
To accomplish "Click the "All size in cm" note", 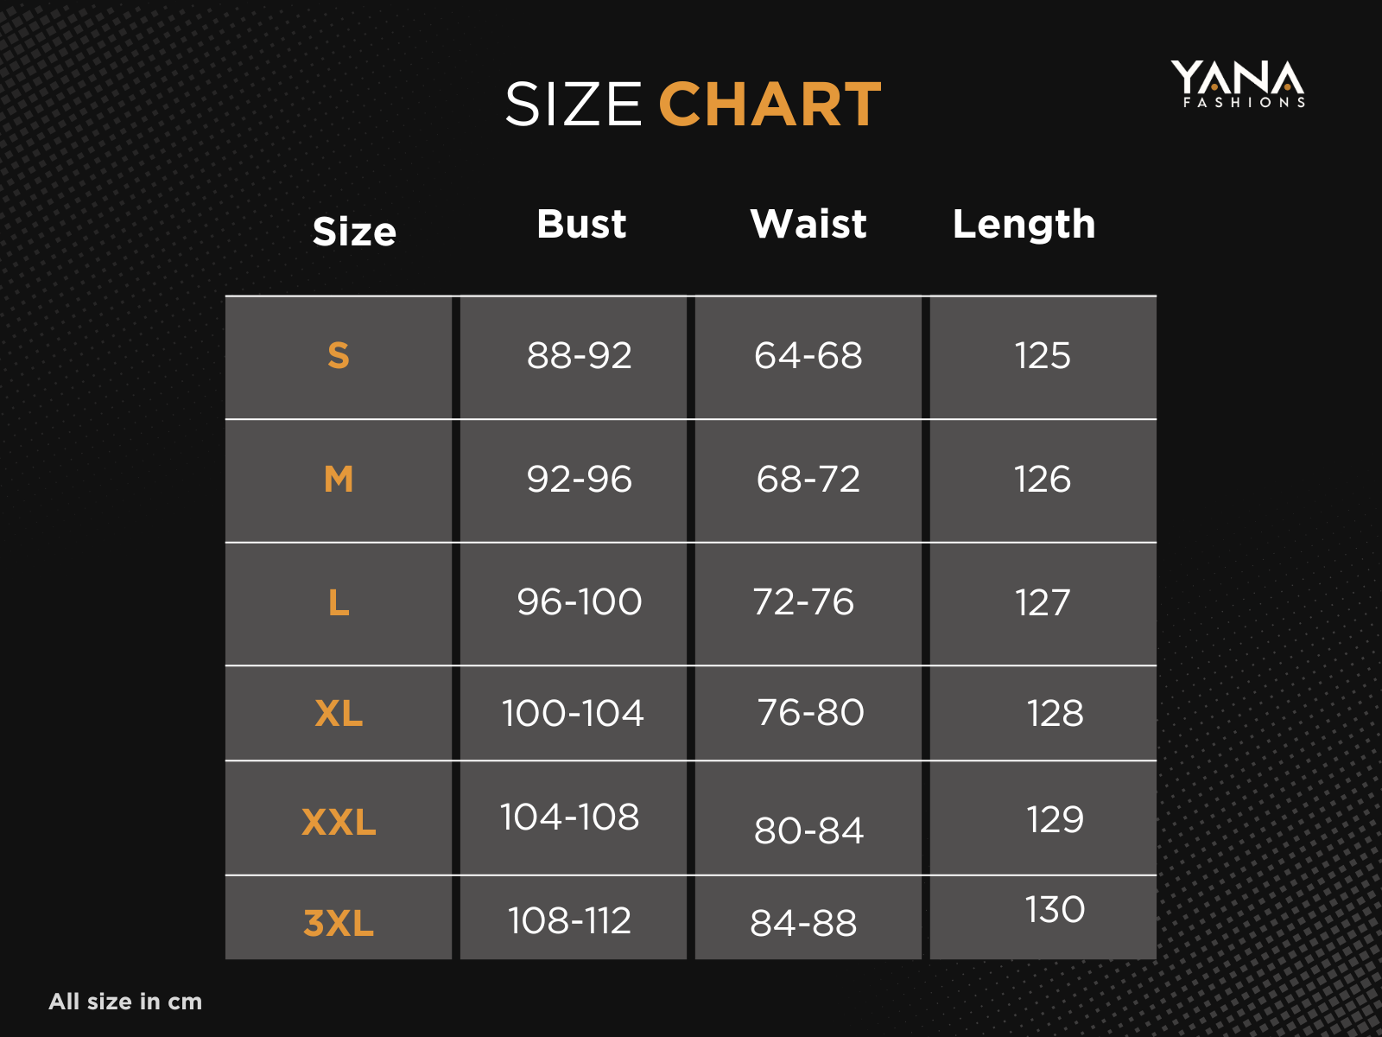I will pos(125,1002).
